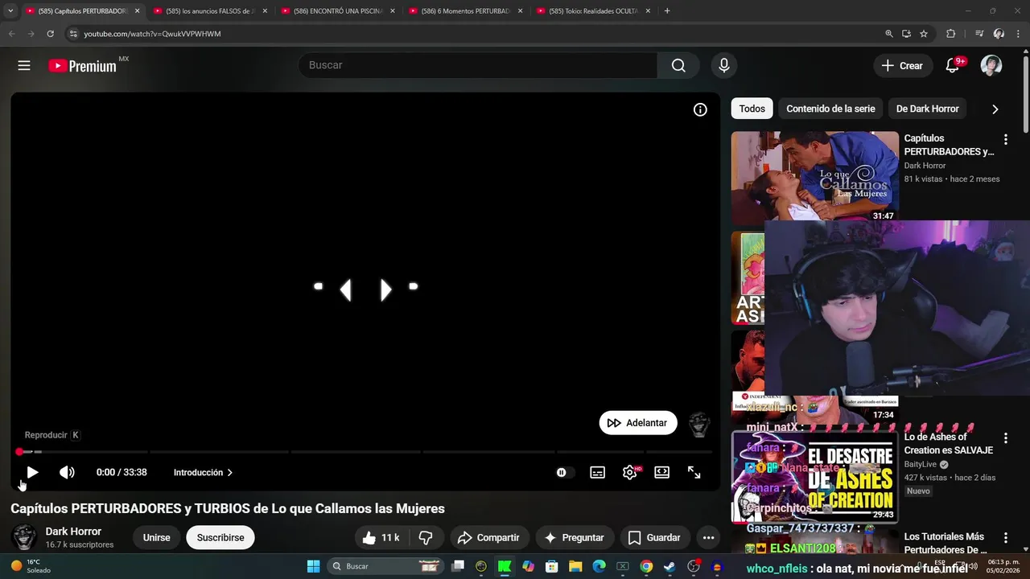Viewport: 1030px width, 579px height.
Task: Bookmark this page with star icon
Action: [x=924, y=34]
